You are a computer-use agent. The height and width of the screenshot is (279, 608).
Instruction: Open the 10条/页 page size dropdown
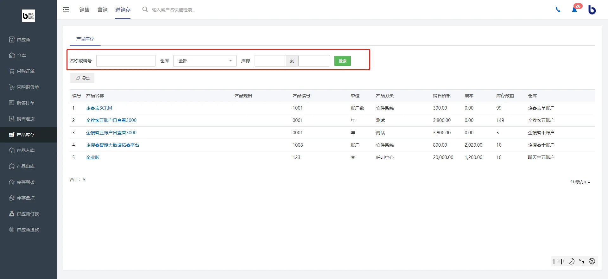click(x=580, y=182)
